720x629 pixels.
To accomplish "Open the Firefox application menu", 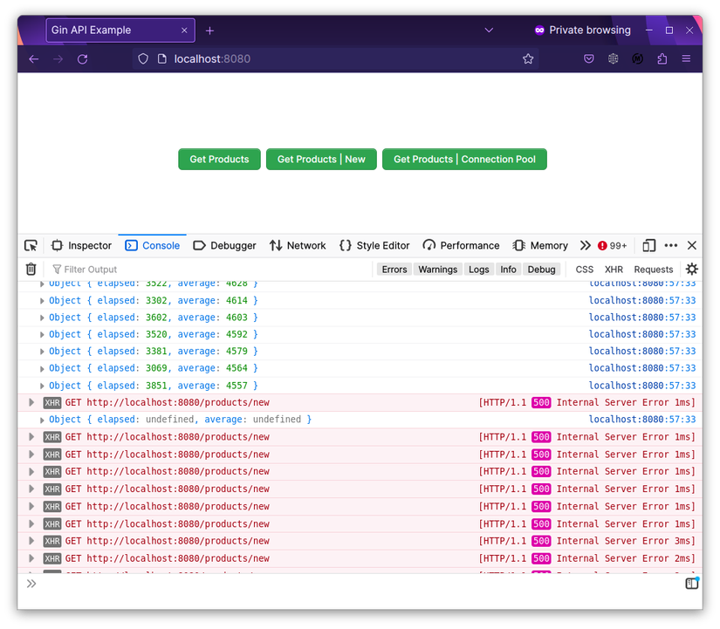I will [687, 59].
